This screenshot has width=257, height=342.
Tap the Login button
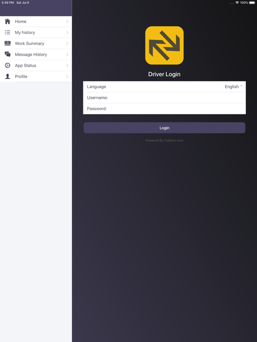coord(164,128)
